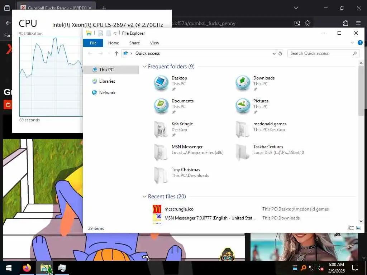Click the scroll up arrow in File Explorer
Screen dimensions: 367x275
pyautogui.click(x=361, y=63)
